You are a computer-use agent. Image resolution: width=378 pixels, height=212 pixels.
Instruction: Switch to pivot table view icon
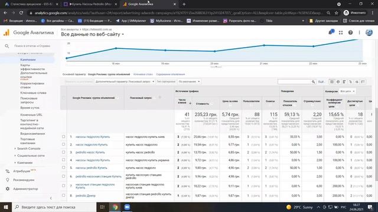pos(363,82)
